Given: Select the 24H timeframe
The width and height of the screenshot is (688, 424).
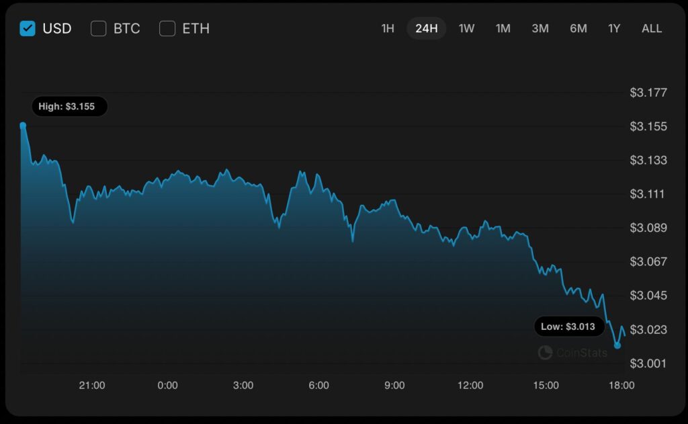Looking at the screenshot, I should (x=426, y=28).
